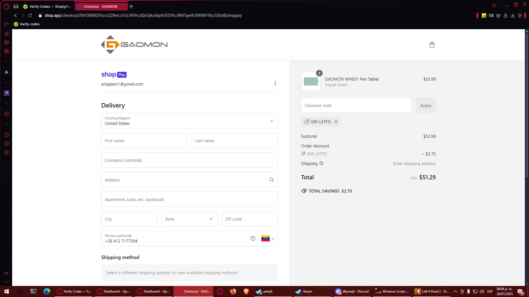Open Firefox from the taskbar

pyautogui.click(x=233, y=291)
